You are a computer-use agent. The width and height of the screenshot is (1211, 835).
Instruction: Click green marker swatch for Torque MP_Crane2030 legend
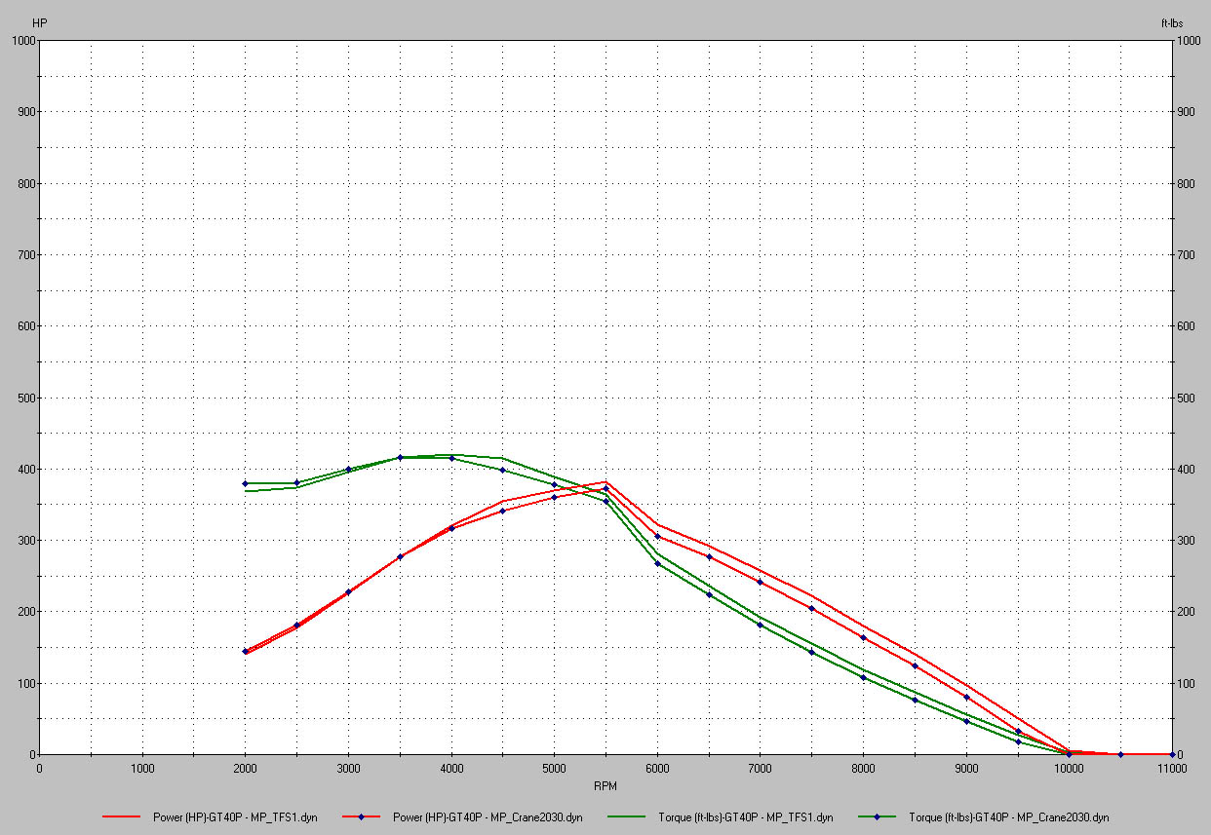pos(877,817)
